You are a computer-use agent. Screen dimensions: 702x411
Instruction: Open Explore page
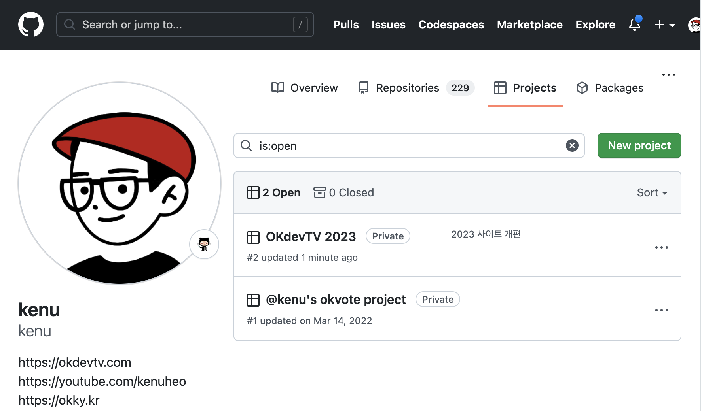pyautogui.click(x=595, y=25)
